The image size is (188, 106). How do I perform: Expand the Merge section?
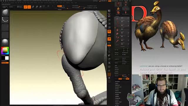(x=116, y=67)
